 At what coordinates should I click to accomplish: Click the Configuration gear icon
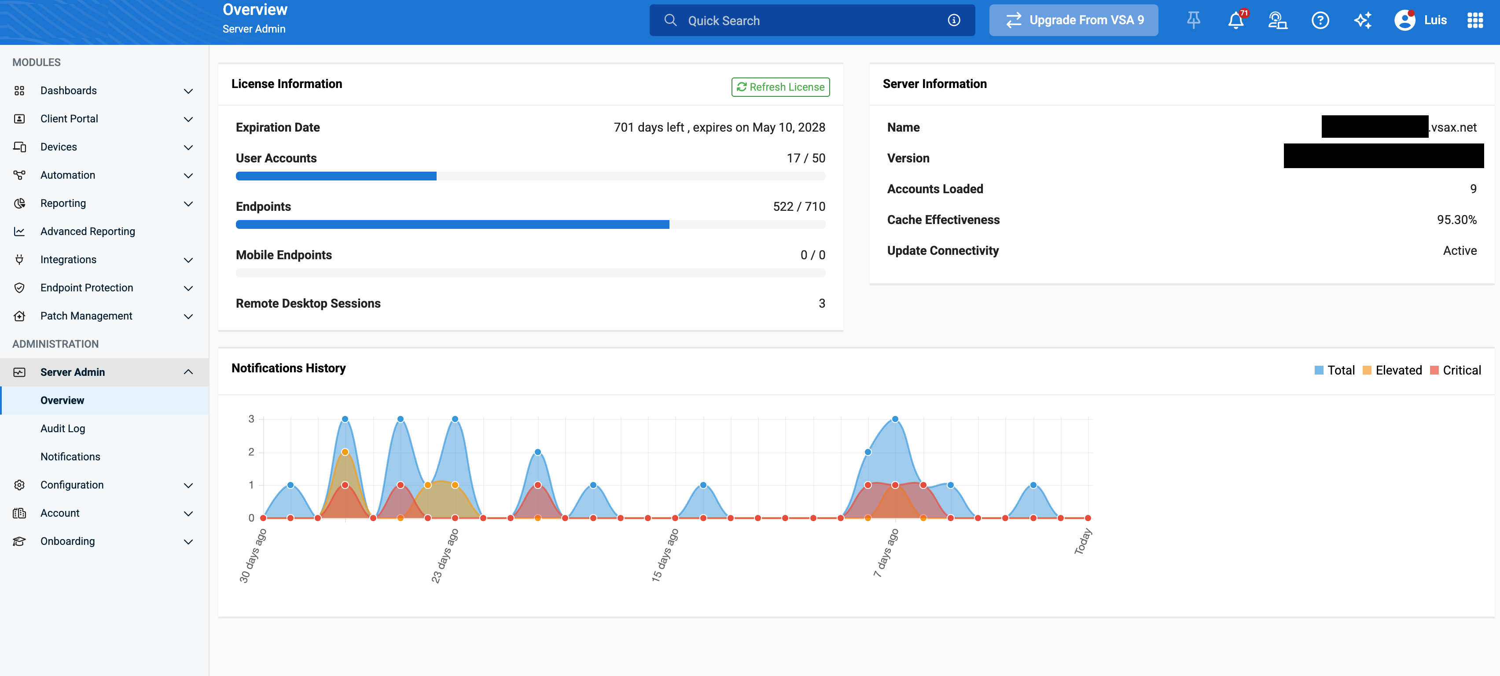(x=19, y=485)
